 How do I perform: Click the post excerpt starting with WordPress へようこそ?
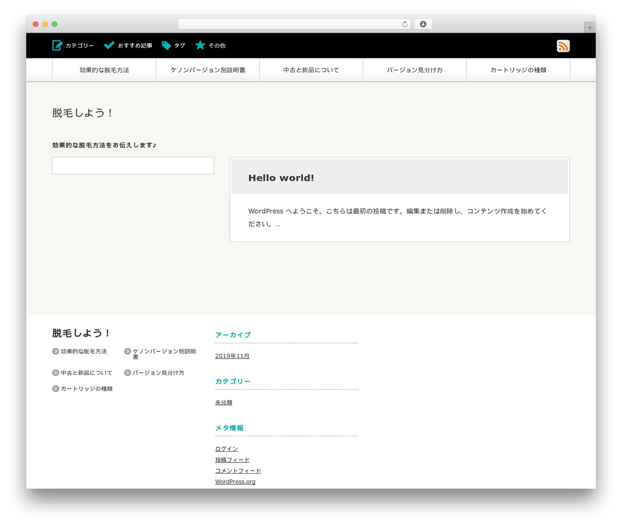click(397, 217)
